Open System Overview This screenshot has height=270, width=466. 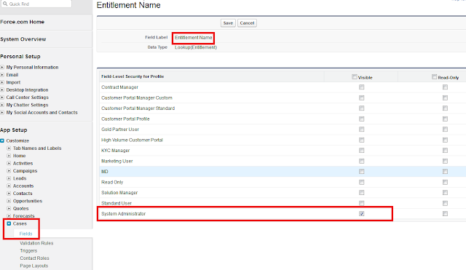(x=23, y=39)
